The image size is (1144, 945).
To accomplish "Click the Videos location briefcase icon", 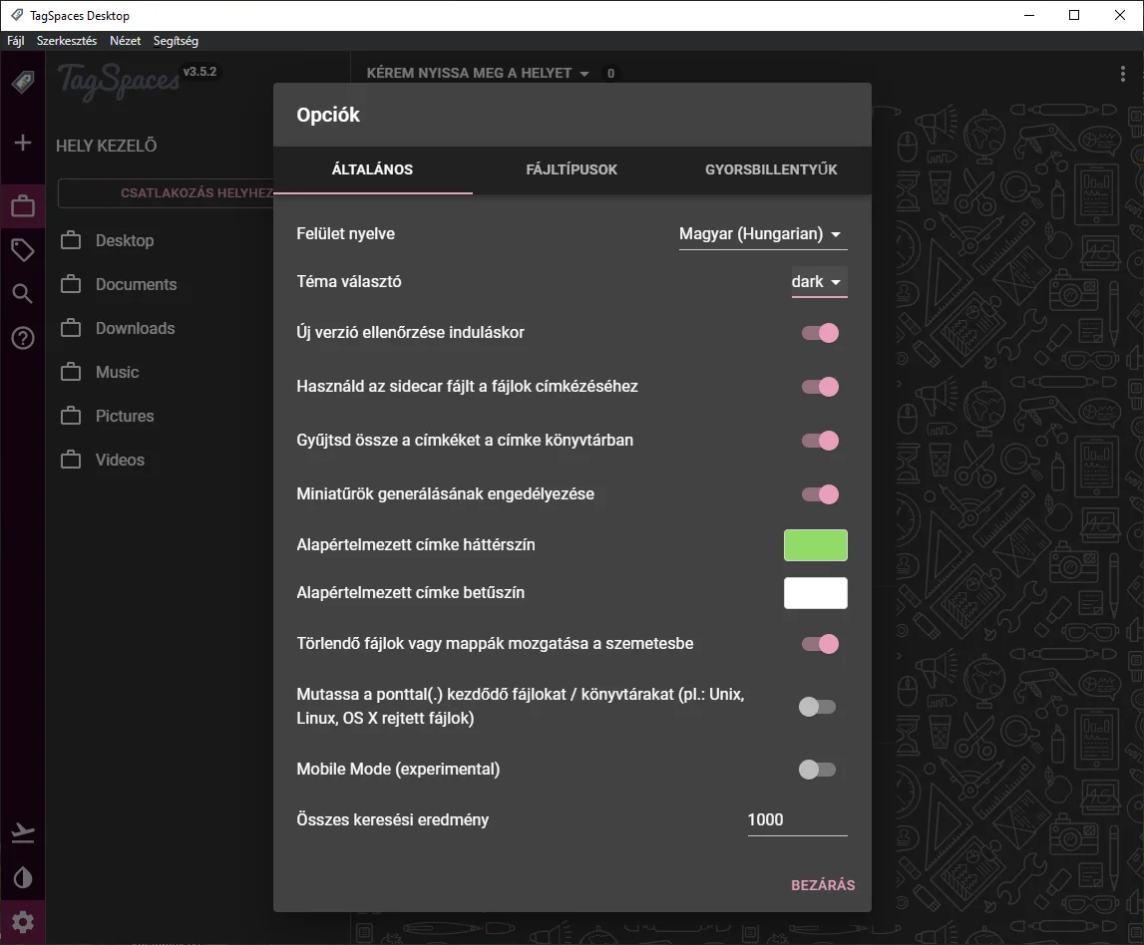I will tap(71, 460).
